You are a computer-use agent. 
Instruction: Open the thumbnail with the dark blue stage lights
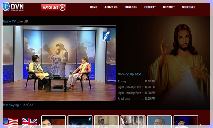click(x=80, y=122)
